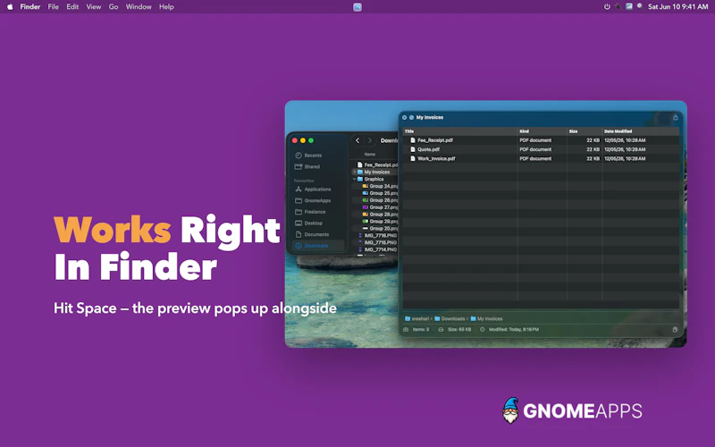Select the My Invoices folder in Finder

[376, 172]
